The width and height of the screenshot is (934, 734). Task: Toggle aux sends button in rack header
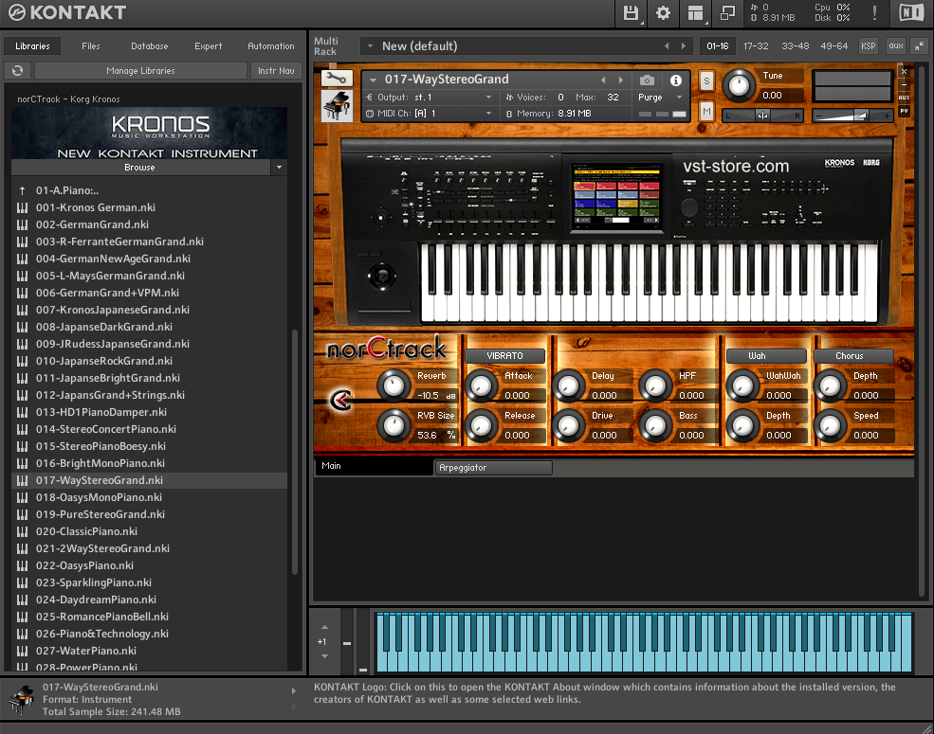[895, 46]
